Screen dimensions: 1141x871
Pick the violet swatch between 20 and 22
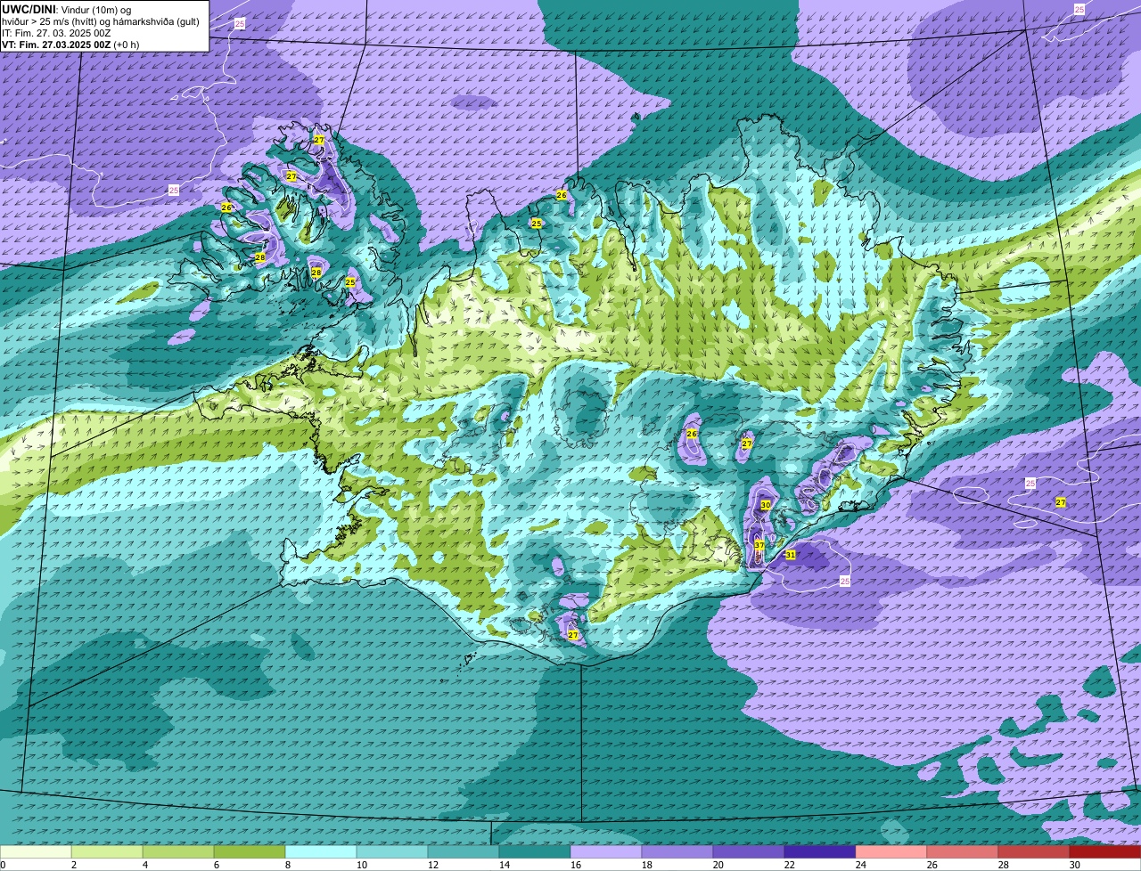click(749, 851)
